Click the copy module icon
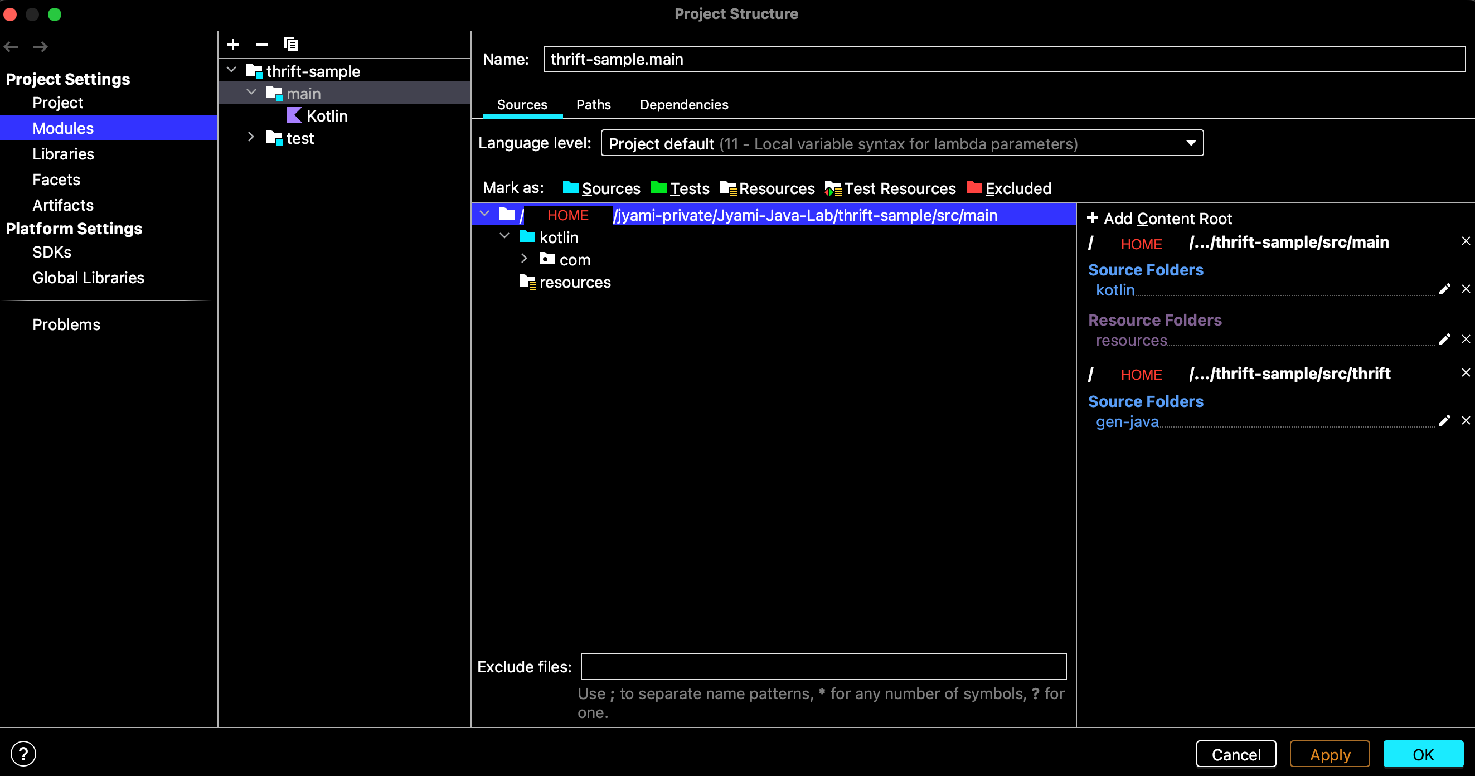Viewport: 1475px width, 776px height. click(291, 44)
